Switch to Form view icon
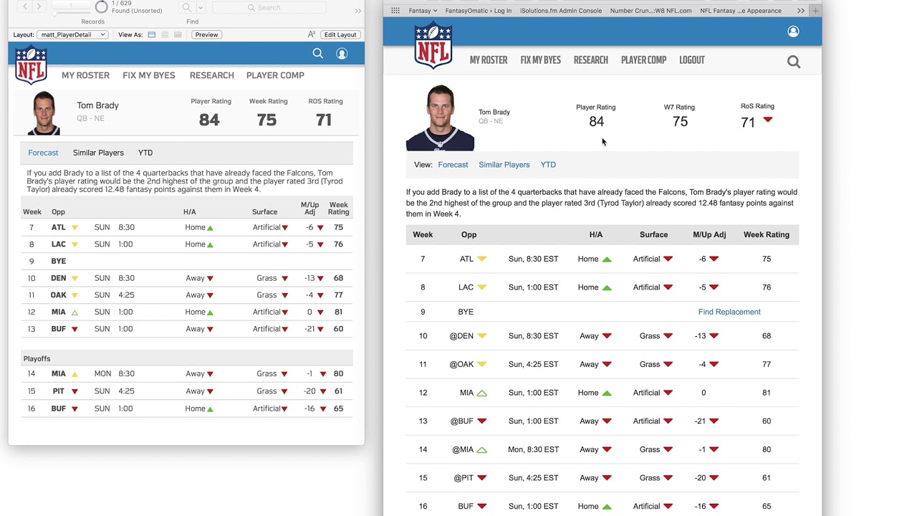The height and width of the screenshot is (516, 917). (152, 34)
